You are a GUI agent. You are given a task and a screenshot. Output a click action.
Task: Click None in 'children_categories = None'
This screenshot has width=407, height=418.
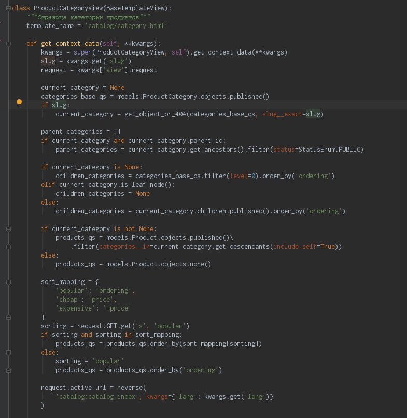[143, 194]
